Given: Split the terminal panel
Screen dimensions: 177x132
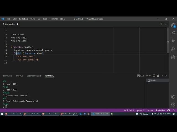Looking at the screenshot, I should (154, 76).
